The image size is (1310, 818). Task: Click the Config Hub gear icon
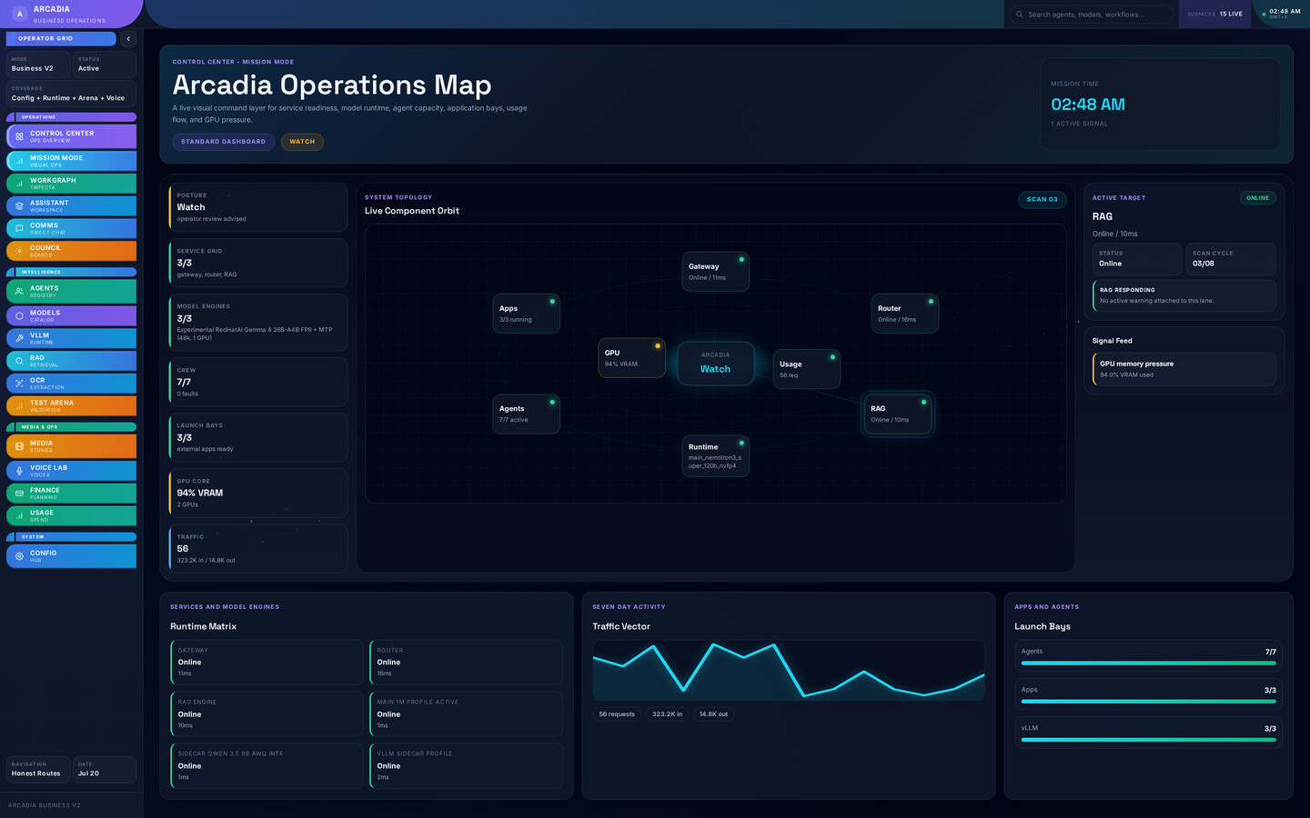pyautogui.click(x=19, y=556)
